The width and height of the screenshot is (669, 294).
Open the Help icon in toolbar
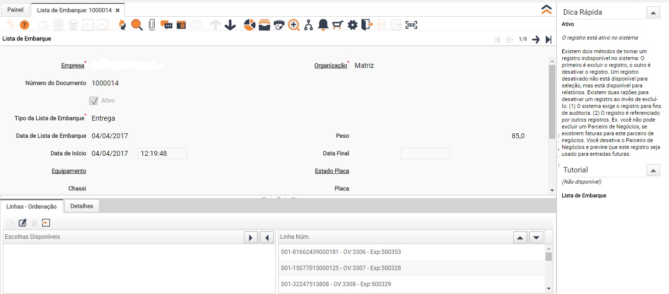pyautogui.click(x=24, y=25)
